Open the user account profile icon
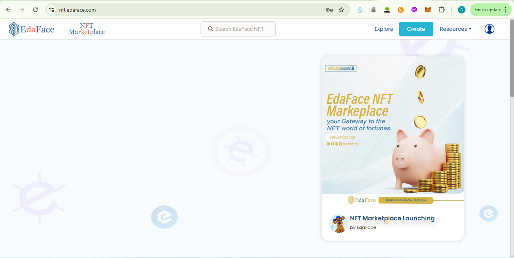The height and width of the screenshot is (258, 514). point(489,29)
